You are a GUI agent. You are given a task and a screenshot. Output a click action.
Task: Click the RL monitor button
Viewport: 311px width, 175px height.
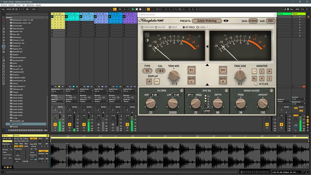[x=255, y=78]
